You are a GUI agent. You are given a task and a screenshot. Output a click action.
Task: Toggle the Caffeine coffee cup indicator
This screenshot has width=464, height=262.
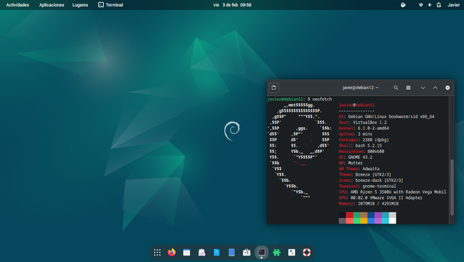pyautogui.click(x=403, y=5)
